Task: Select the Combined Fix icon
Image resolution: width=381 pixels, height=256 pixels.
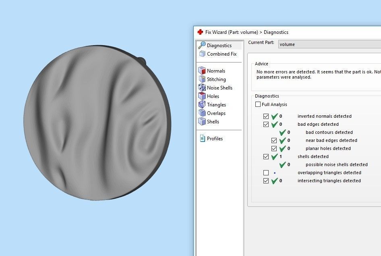Action: pos(202,54)
